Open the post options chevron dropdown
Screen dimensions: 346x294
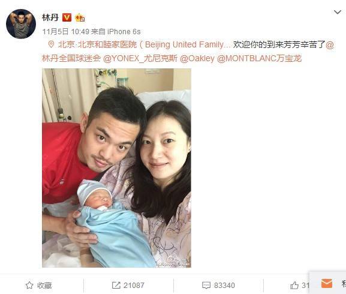tap(338, 12)
